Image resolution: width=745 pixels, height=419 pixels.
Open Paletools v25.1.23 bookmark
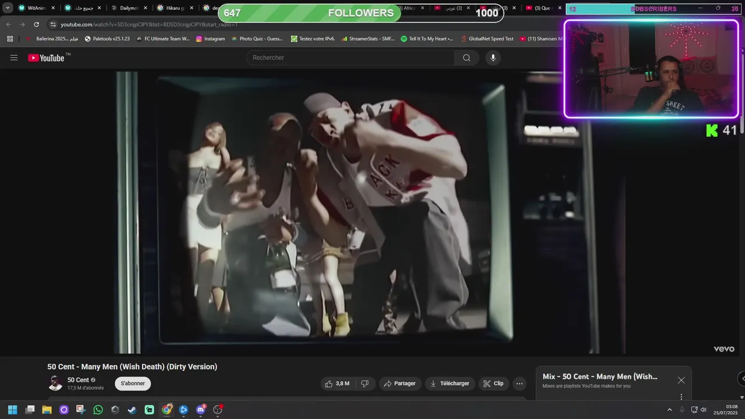point(107,38)
